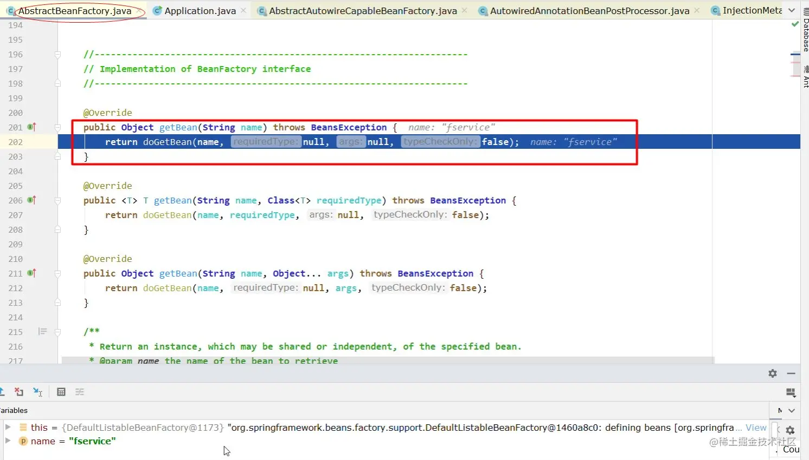Image resolution: width=809 pixels, height=460 pixels.
Task: Click the blue marker on the error stripe
Action: pos(795,54)
